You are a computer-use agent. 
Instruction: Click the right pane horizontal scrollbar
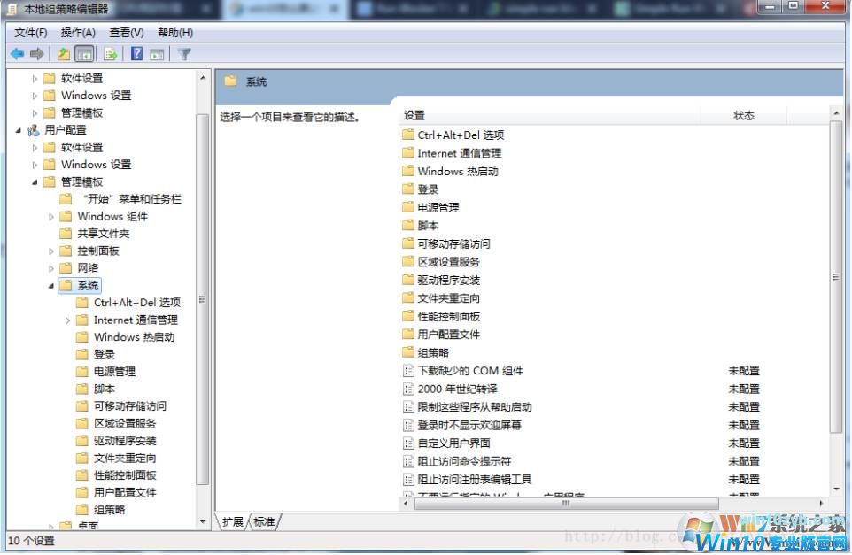[567, 503]
